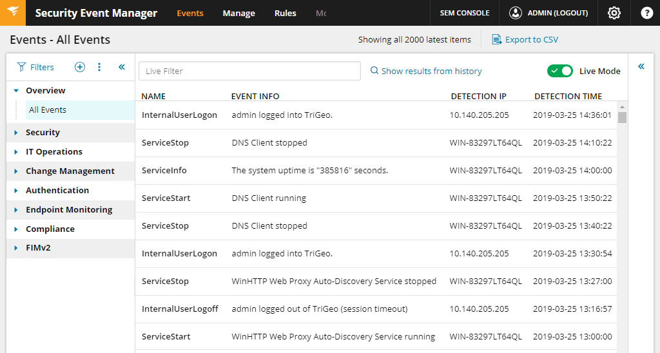Click the events list scrollbar thumb

tap(622, 117)
